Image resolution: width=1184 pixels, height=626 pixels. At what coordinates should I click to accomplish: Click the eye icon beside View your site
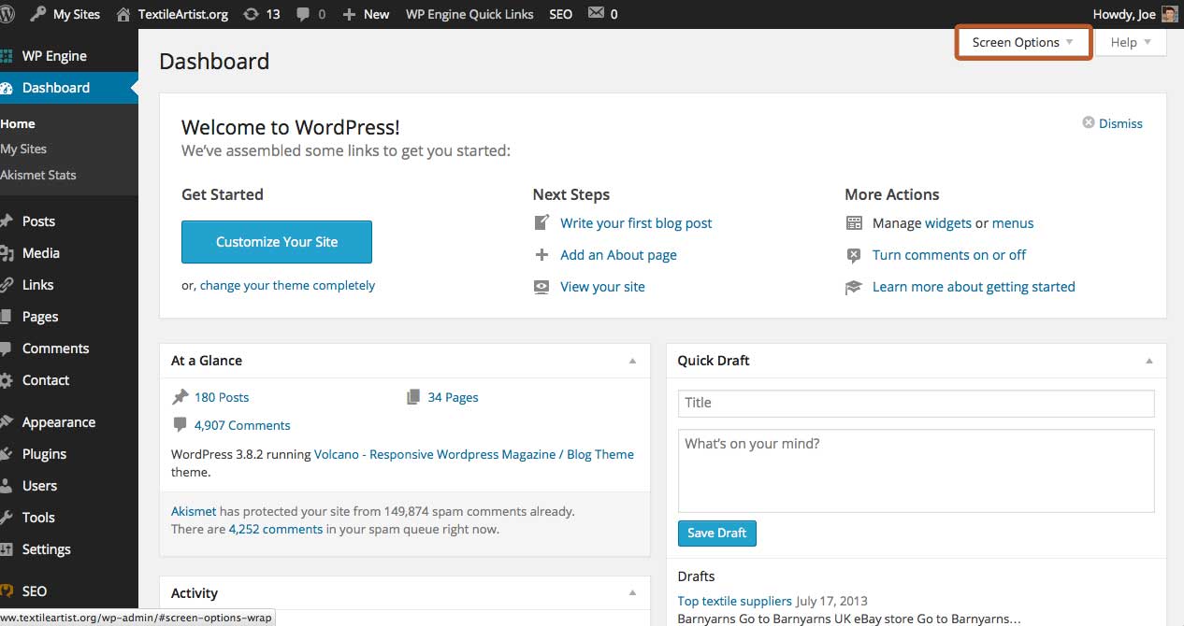[541, 287]
